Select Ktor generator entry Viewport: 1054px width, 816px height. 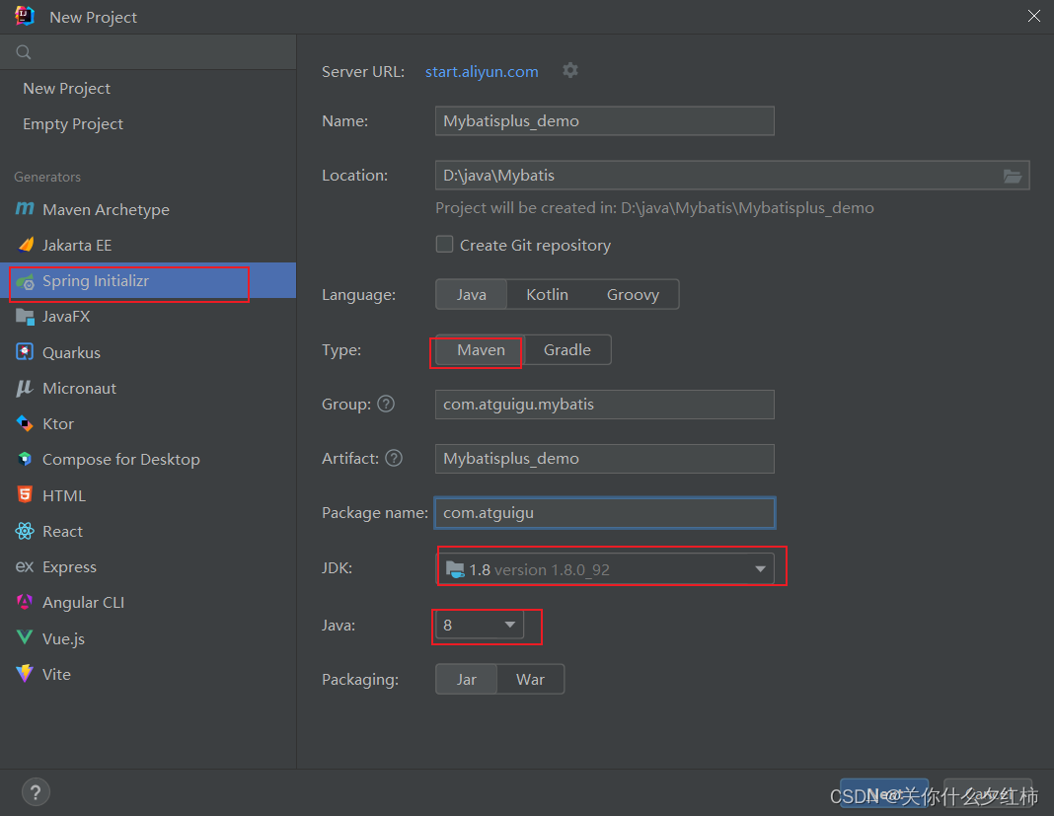(x=148, y=423)
